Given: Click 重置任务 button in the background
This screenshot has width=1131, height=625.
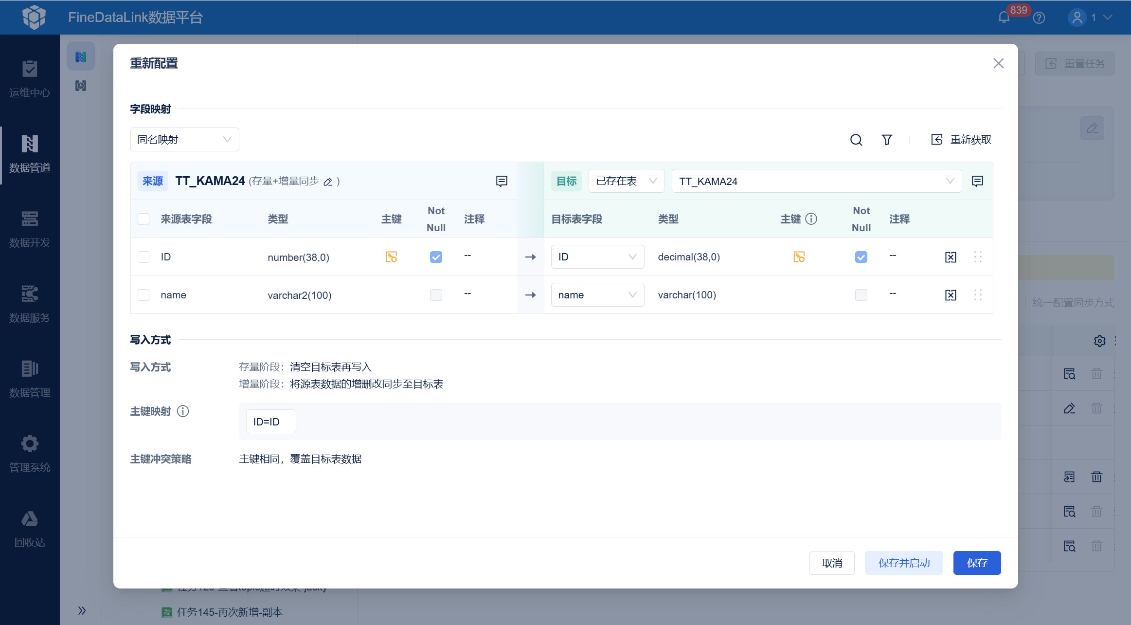Looking at the screenshot, I should tap(1075, 64).
